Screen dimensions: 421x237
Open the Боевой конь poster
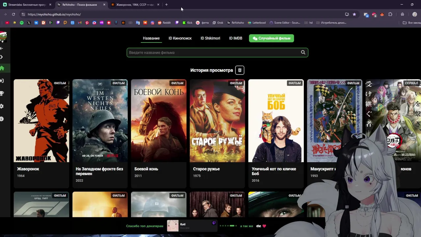[159, 121]
